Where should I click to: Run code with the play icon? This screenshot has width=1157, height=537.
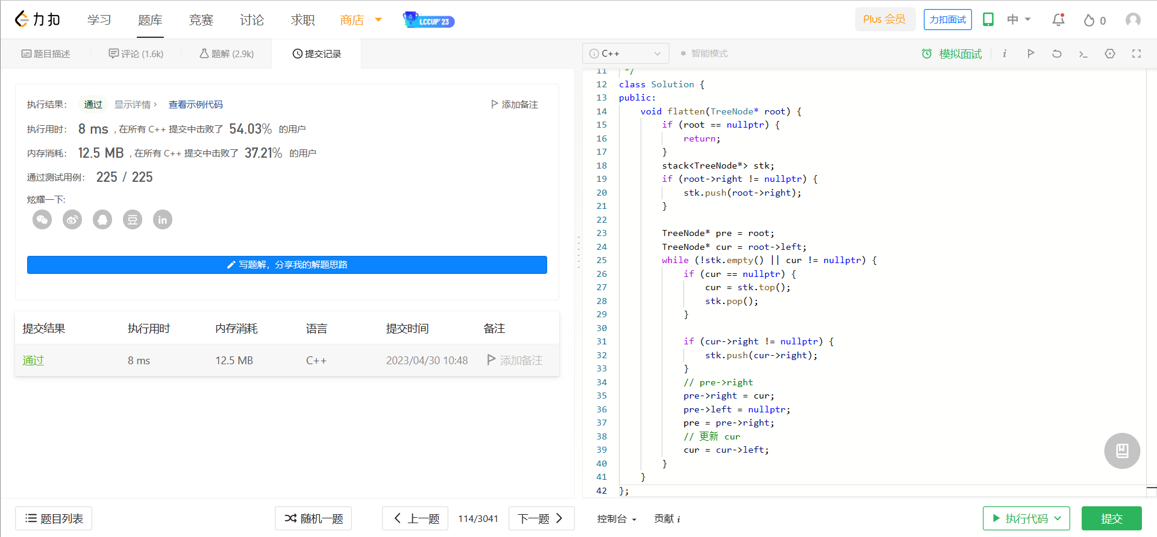coord(1030,54)
